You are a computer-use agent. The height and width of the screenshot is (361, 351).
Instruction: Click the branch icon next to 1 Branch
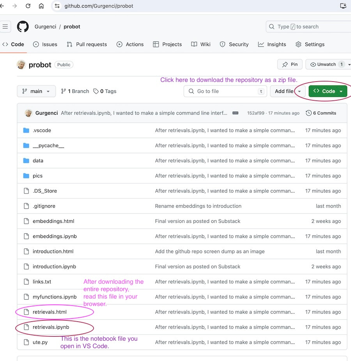point(64,91)
